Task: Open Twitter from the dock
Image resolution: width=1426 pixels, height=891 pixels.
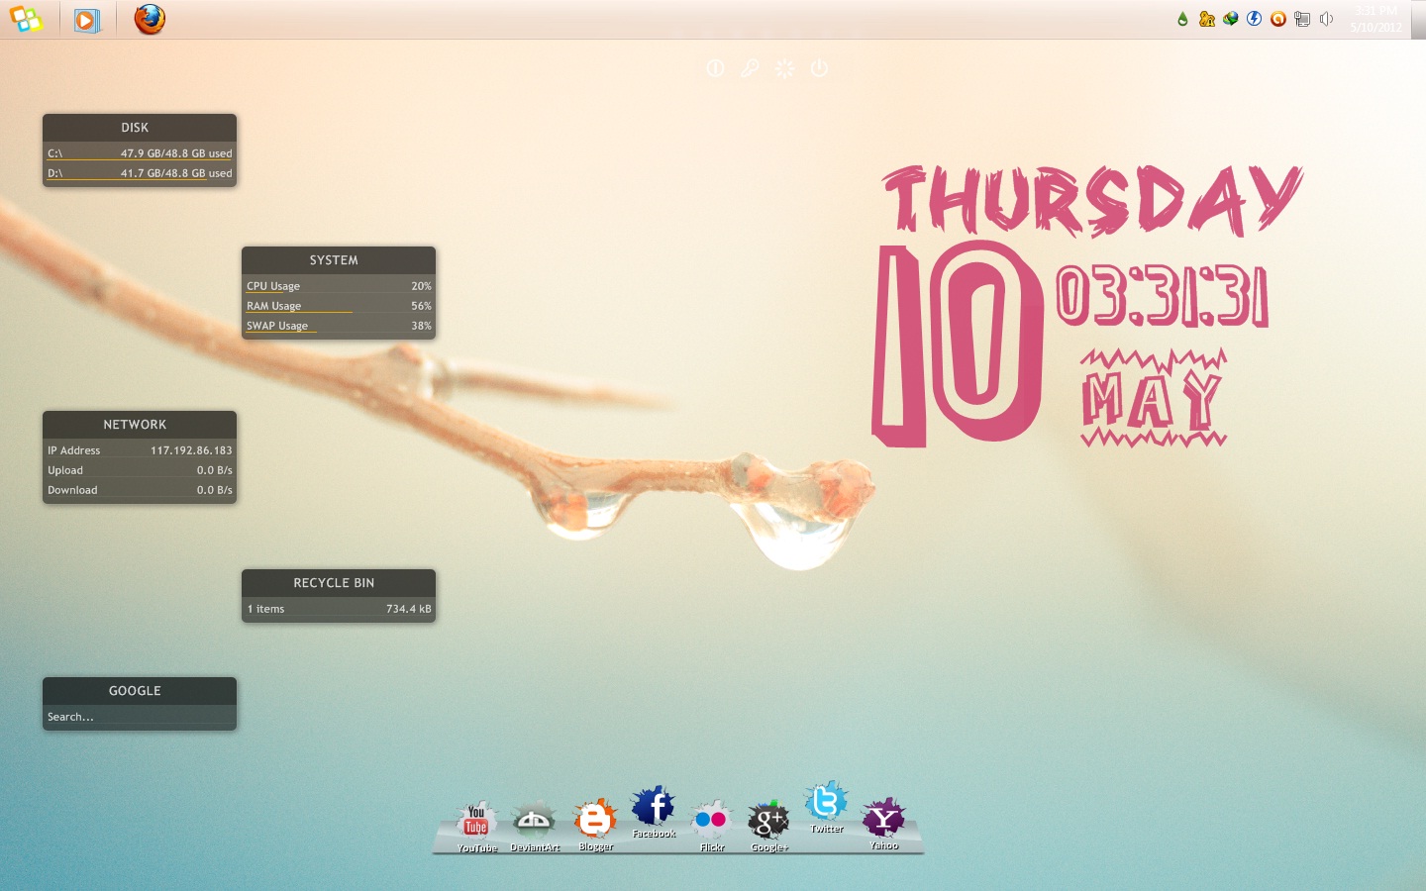Action: click(826, 806)
